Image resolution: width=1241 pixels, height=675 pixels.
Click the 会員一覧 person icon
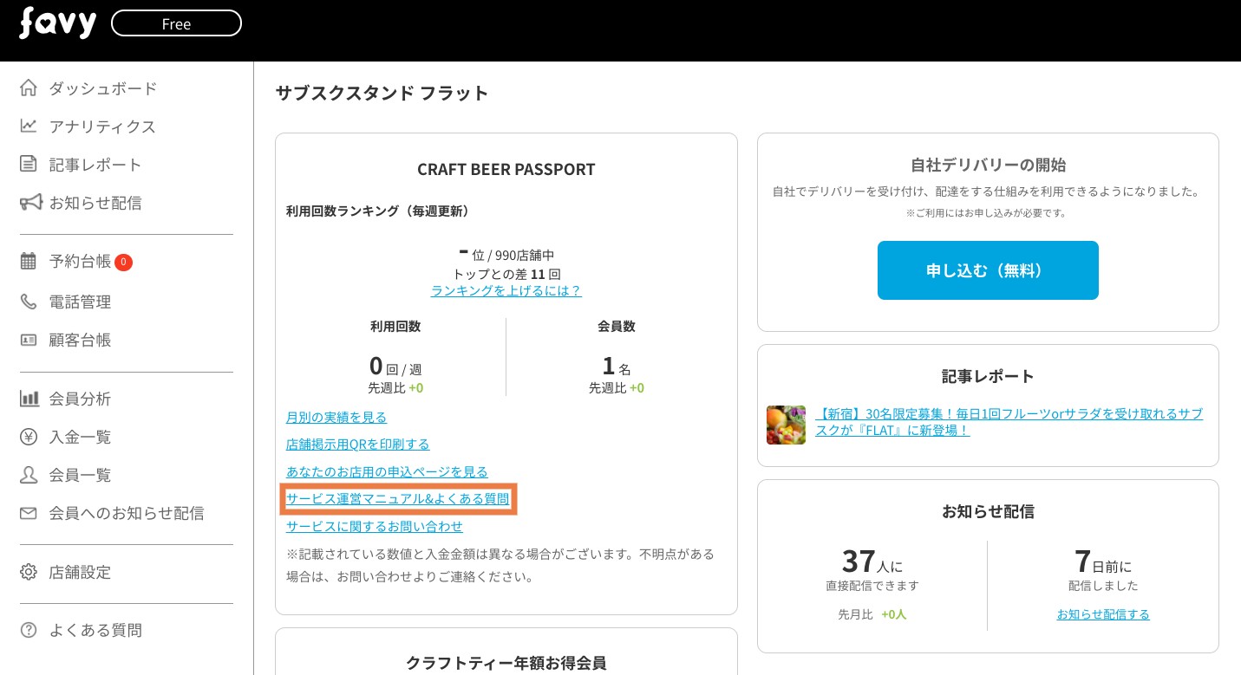(x=29, y=475)
